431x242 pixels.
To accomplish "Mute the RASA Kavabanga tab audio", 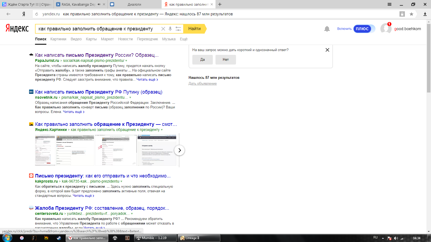I will (99, 4).
